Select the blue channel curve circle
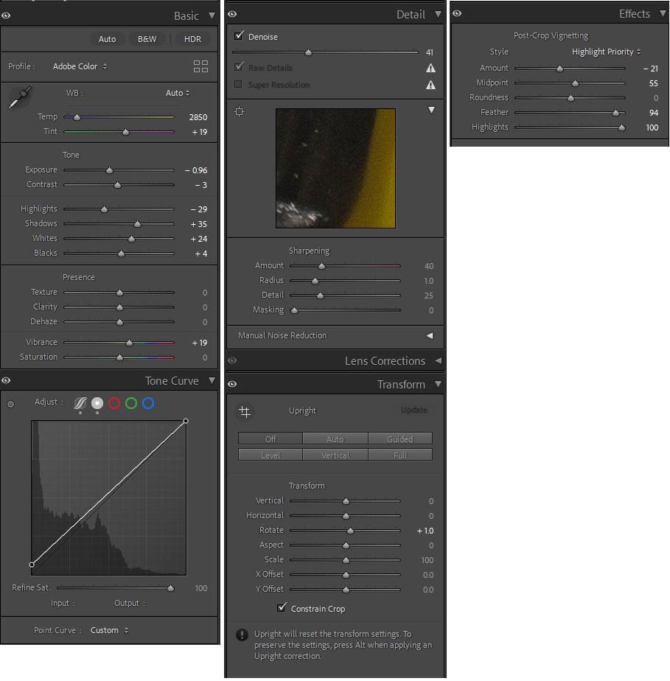The height and width of the screenshot is (681, 670). coord(148,403)
